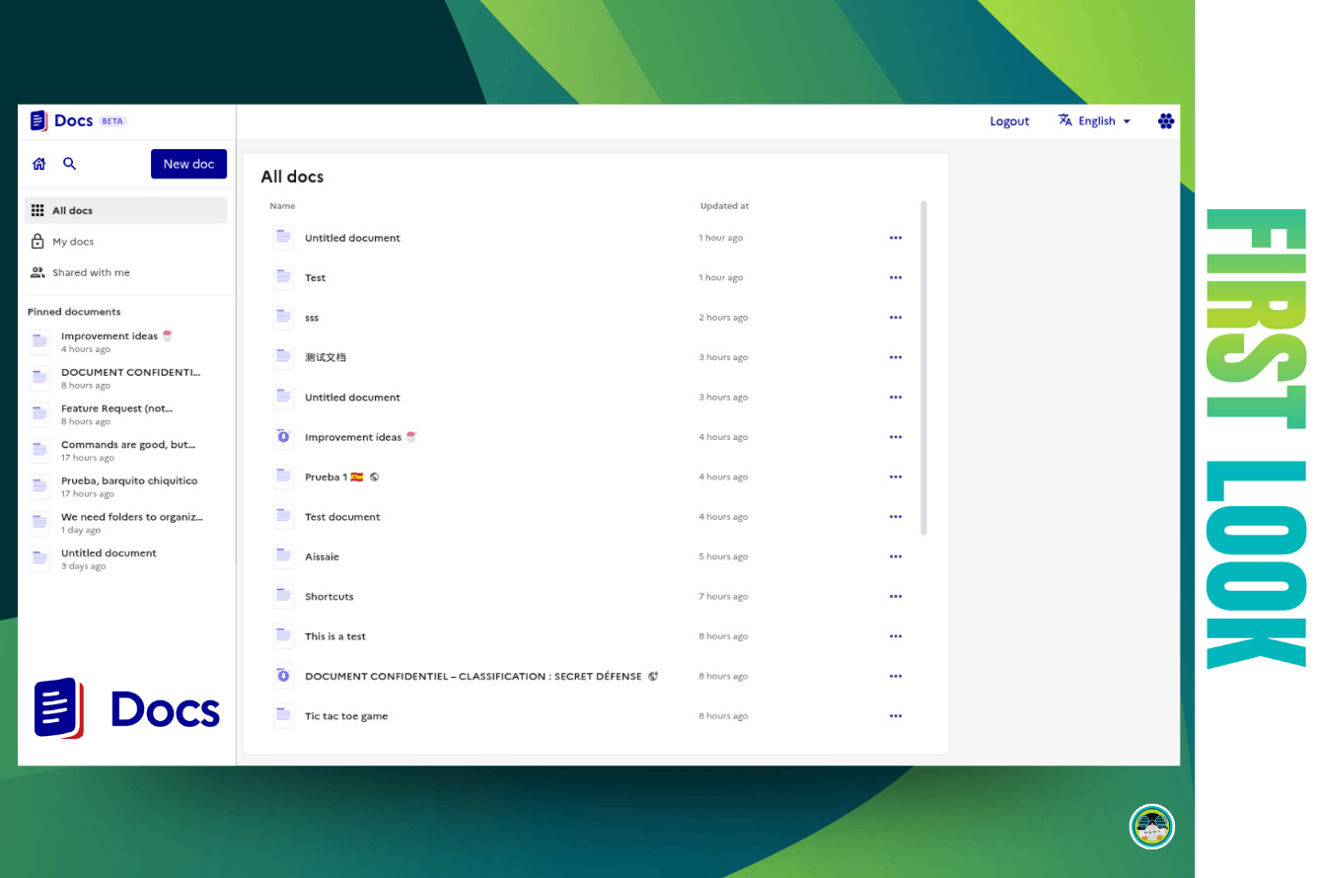The height and width of the screenshot is (878, 1318).
Task: Switch to My docs view
Action: coord(73,242)
